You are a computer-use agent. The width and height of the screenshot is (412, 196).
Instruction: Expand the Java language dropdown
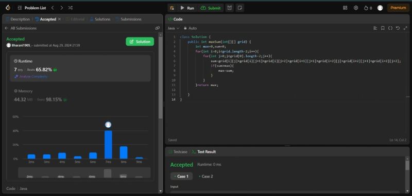click(x=174, y=28)
